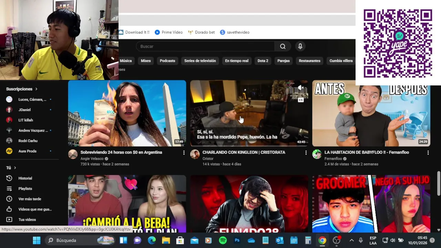Image resolution: width=441 pixels, height=248 pixels.
Task: Open Google Chrome from the taskbar
Action: (322, 240)
